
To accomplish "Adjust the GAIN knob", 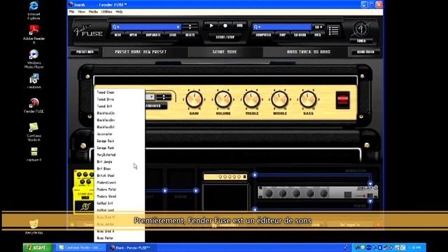I will pyautogui.click(x=194, y=99).
